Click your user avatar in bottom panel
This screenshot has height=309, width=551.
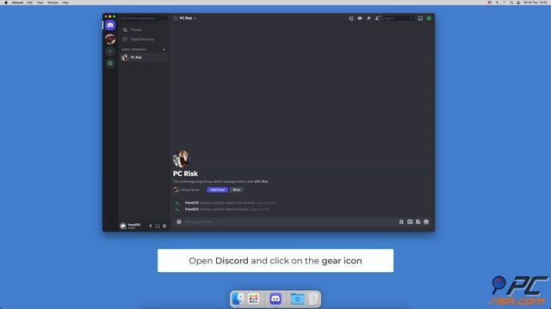pos(123,227)
